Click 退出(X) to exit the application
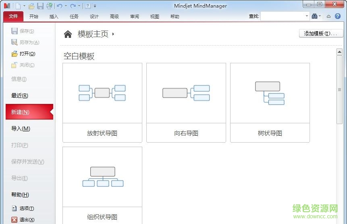 click(x=23, y=220)
